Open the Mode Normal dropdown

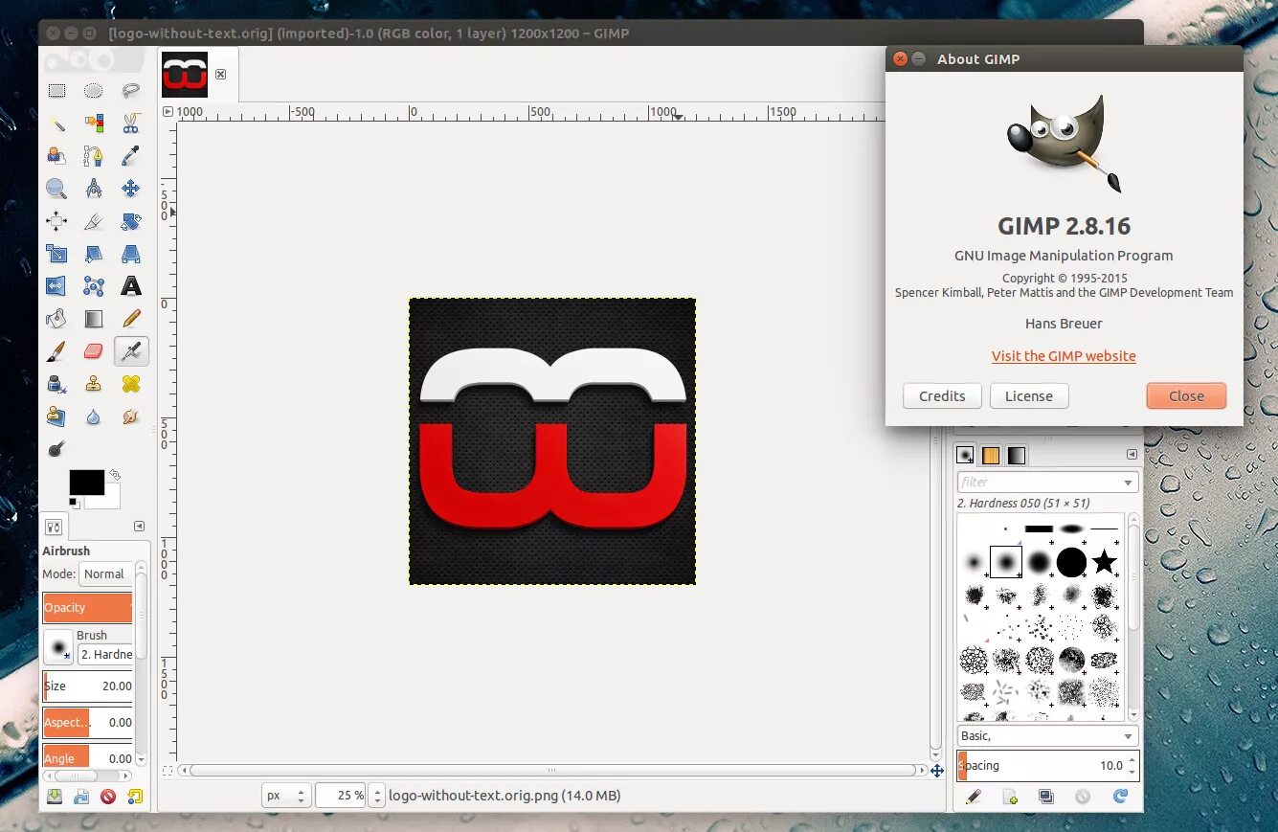pyautogui.click(x=105, y=573)
